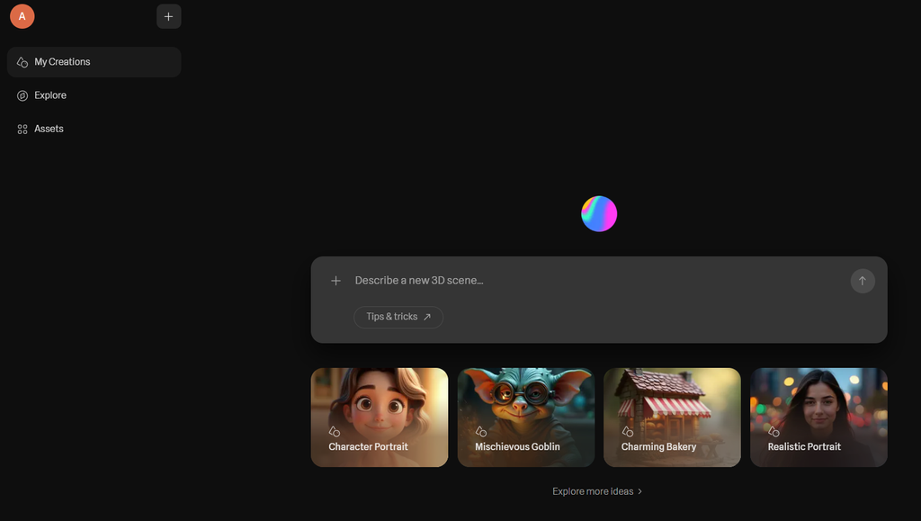The image size is (921, 521).
Task: Click the shapes icon beside My Creations
Action: [x=22, y=62]
